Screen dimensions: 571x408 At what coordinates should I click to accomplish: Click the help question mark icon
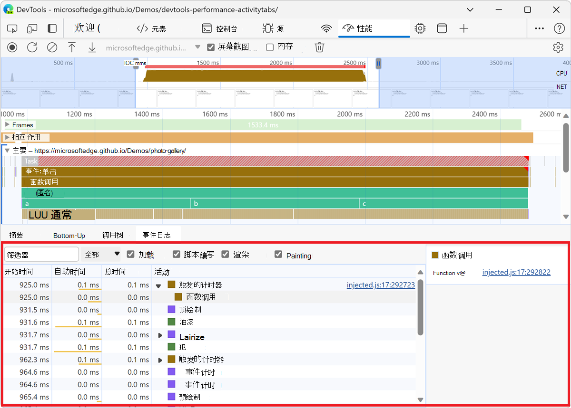[x=560, y=28]
